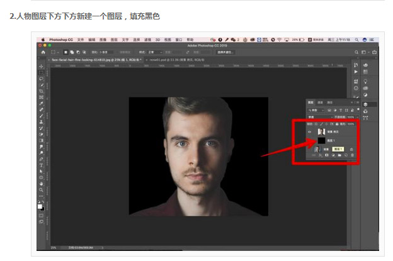The height and width of the screenshot is (261, 393).
Task: Select the Lasso tool
Action: point(41,79)
